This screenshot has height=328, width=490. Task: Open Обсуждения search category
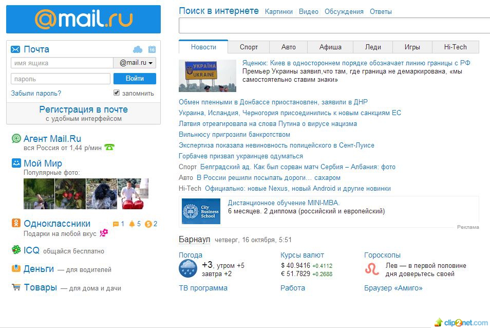click(x=344, y=12)
